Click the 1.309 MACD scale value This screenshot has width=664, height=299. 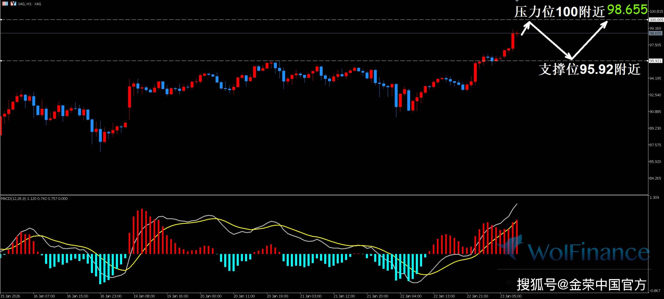(x=654, y=198)
